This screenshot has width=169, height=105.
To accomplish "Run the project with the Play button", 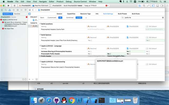I will 8,6.
